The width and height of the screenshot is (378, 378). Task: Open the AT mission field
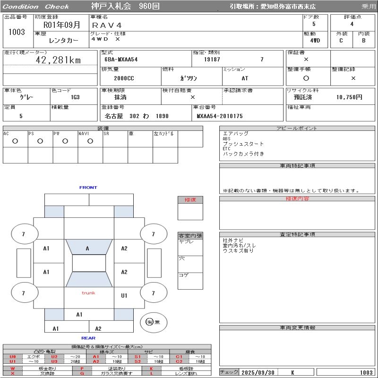coord(245,78)
